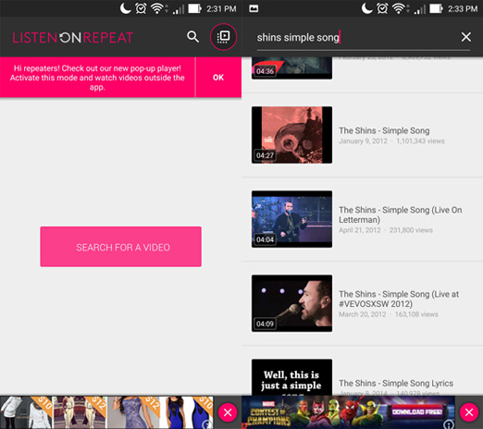The image size is (483, 429).
Task: Tap the alarm clock icon in left status bar
Action: tap(141, 8)
